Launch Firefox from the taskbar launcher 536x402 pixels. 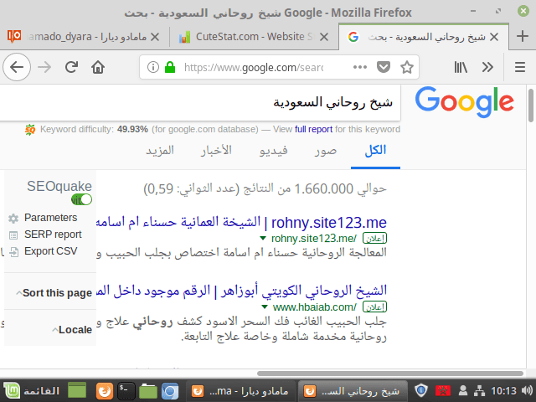point(104,391)
